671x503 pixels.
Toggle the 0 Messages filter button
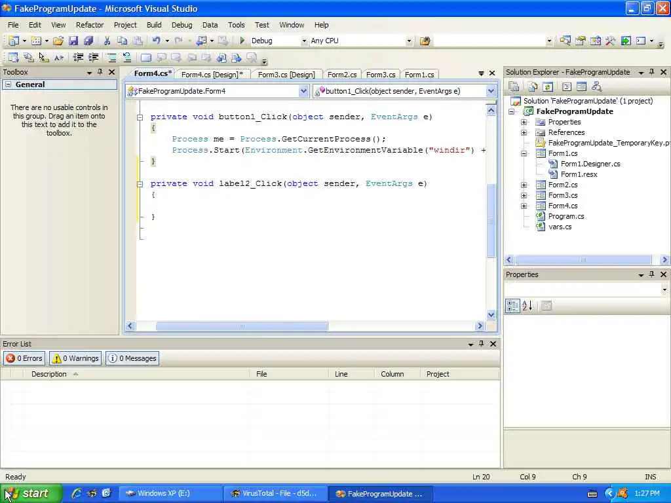[x=132, y=358]
